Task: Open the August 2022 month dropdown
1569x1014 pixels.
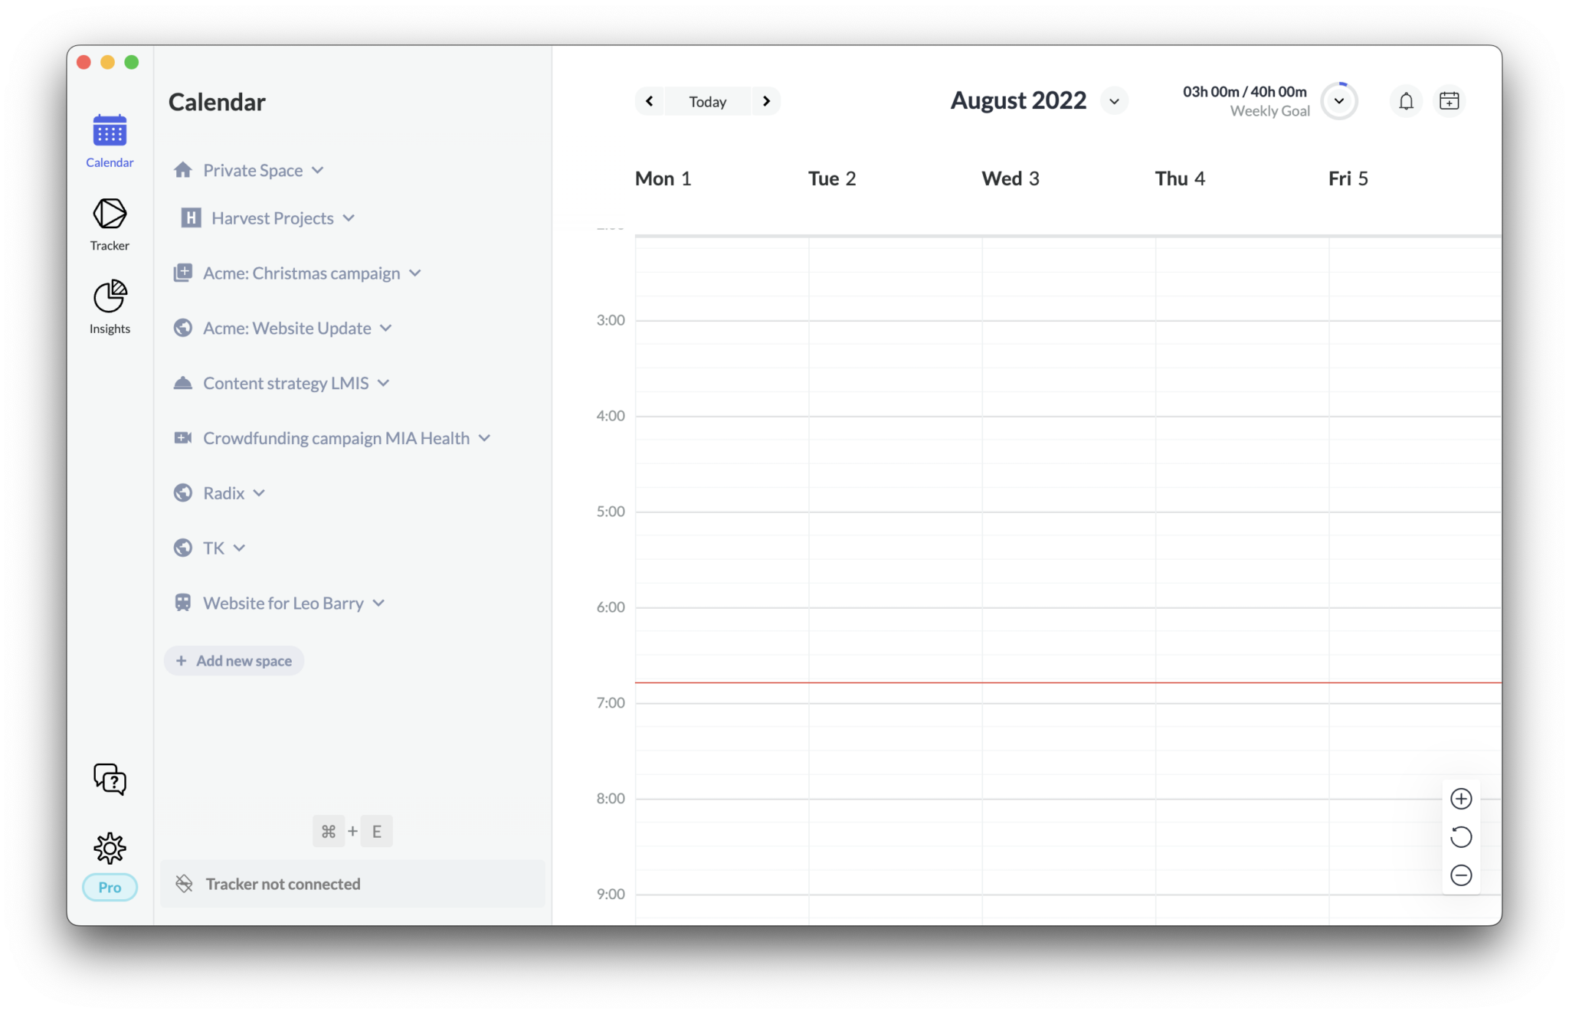Action: 1114,101
